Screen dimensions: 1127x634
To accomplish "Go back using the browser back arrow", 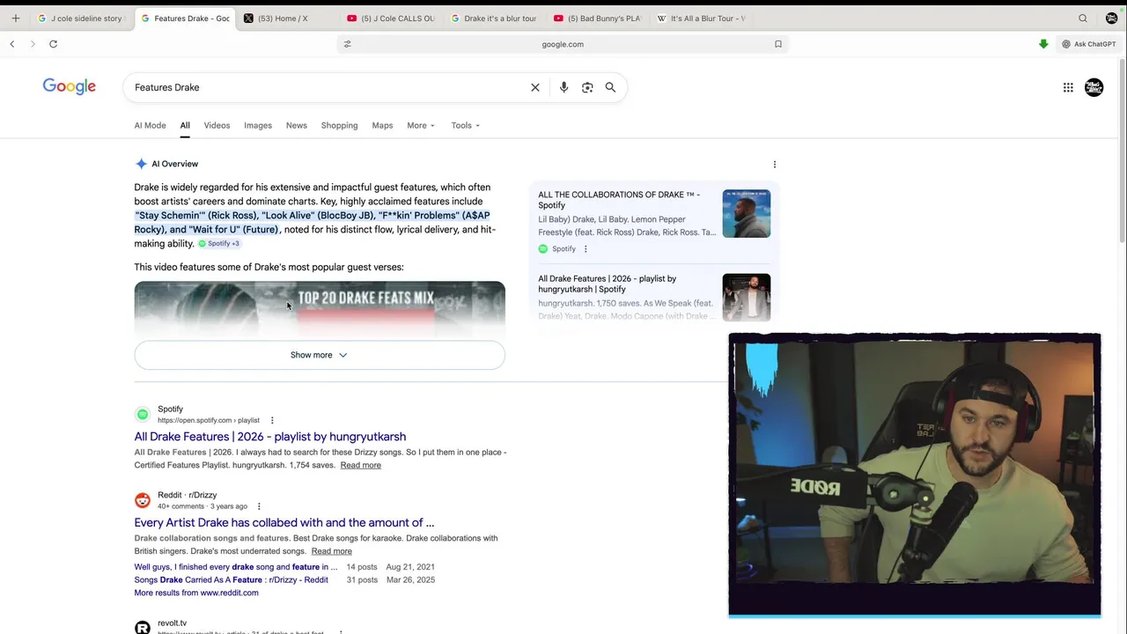I will (x=12, y=44).
